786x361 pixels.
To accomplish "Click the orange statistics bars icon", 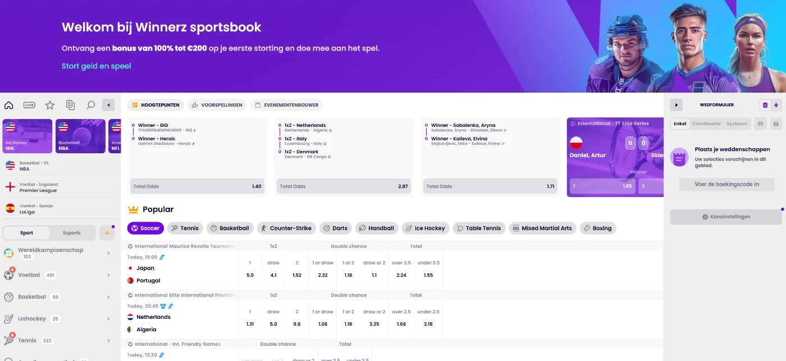I will pos(107,233).
